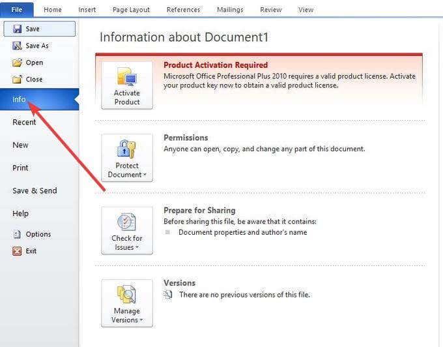The image size is (443, 347).
Task: Click the Exit text label
Action: 31,251
